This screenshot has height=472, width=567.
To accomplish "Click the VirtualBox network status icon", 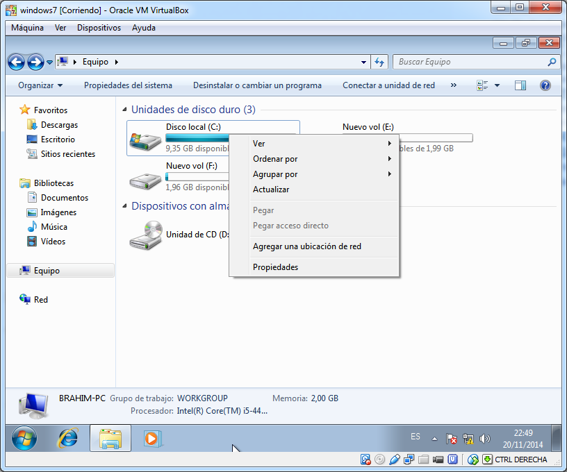I will point(409,460).
